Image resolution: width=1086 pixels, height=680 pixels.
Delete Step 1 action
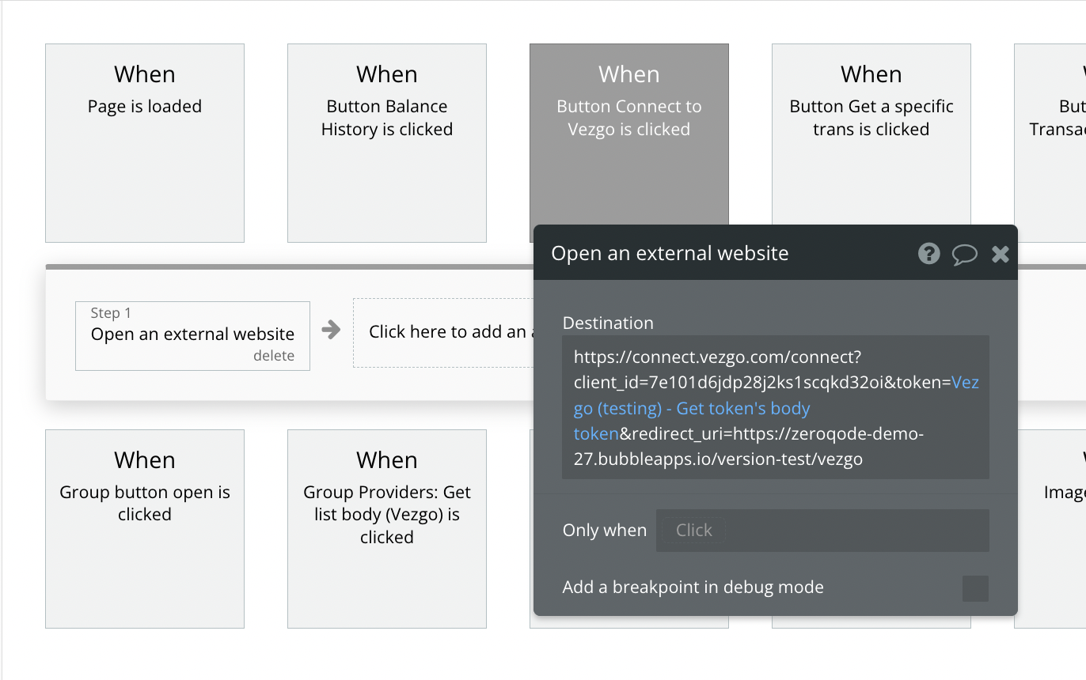(x=273, y=356)
